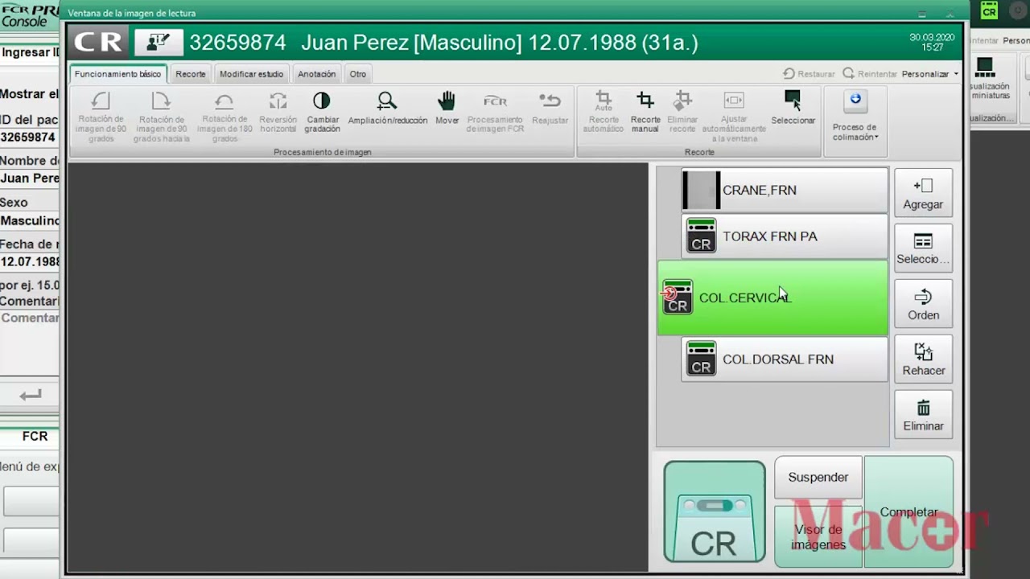Click the patient info edit icon
This screenshot has width=1030, height=579.
(x=159, y=43)
